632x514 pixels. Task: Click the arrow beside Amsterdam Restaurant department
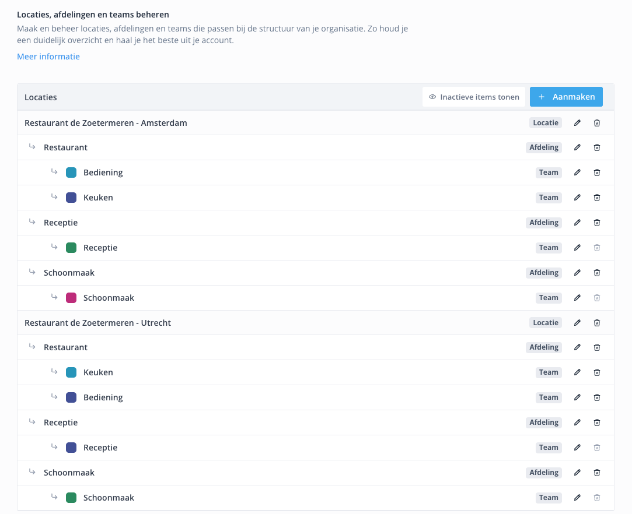tap(33, 147)
